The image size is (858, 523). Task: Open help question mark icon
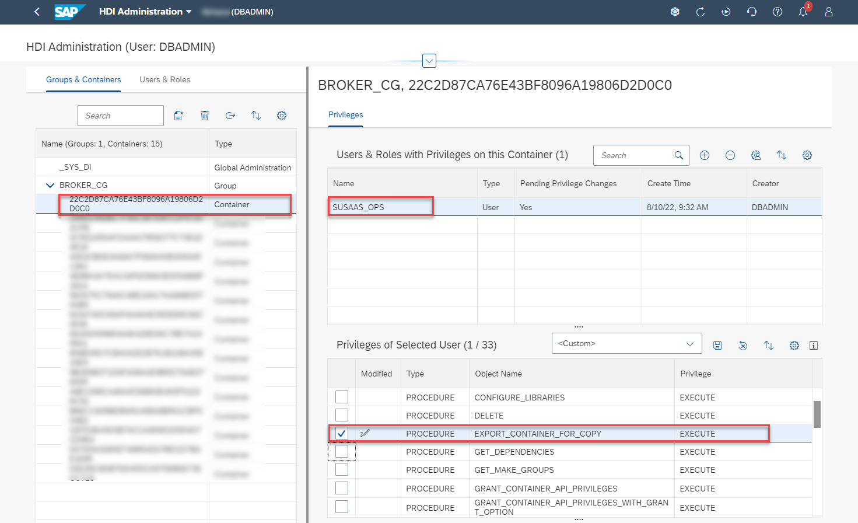tap(778, 12)
